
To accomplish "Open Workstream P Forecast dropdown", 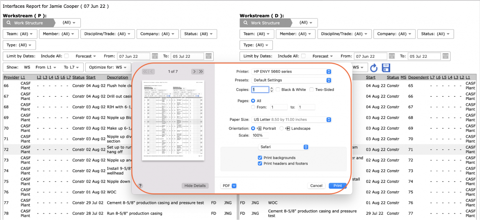I will click(x=86, y=56).
